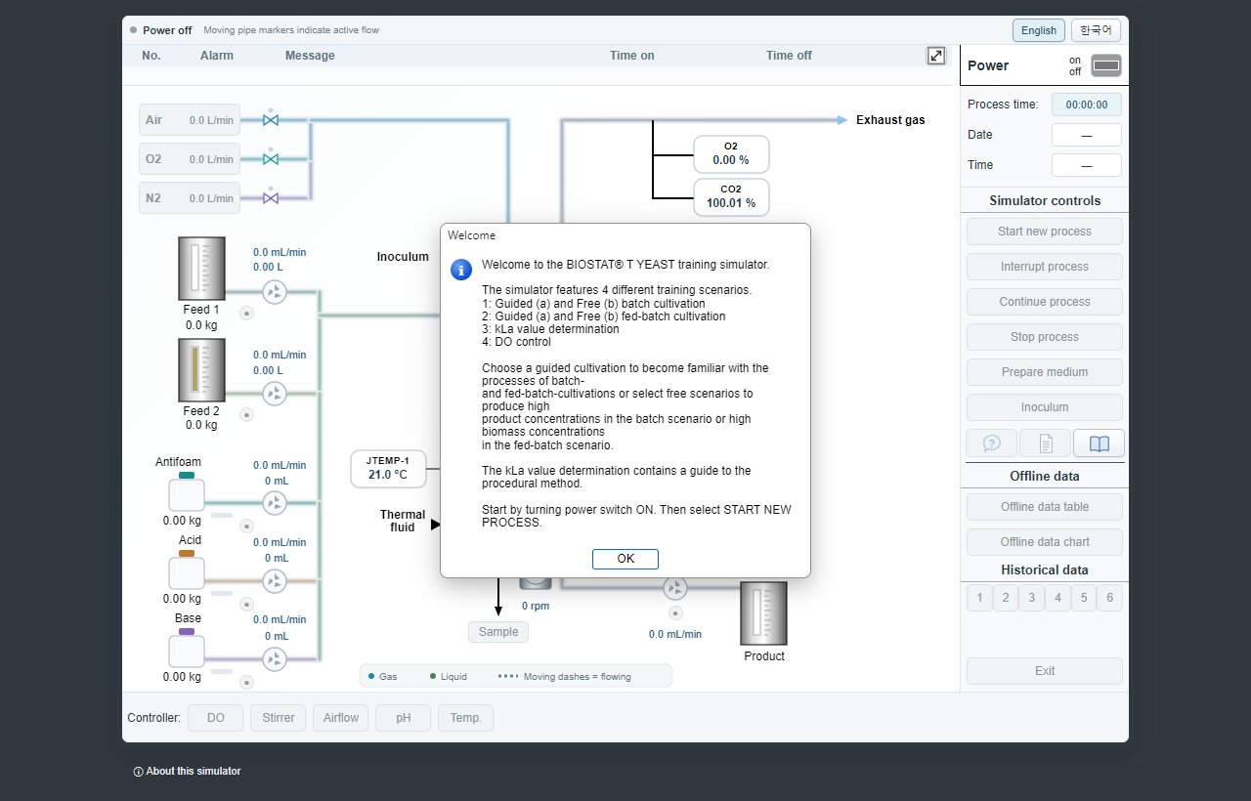
Task: Switch language to English
Action: click(1039, 30)
